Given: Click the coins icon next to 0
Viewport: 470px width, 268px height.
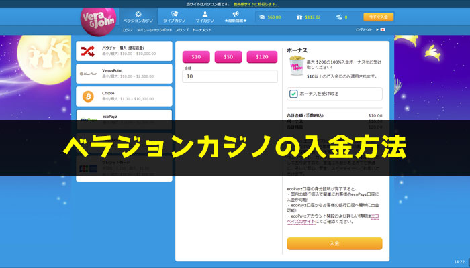Looking at the screenshot, I should click(339, 17).
